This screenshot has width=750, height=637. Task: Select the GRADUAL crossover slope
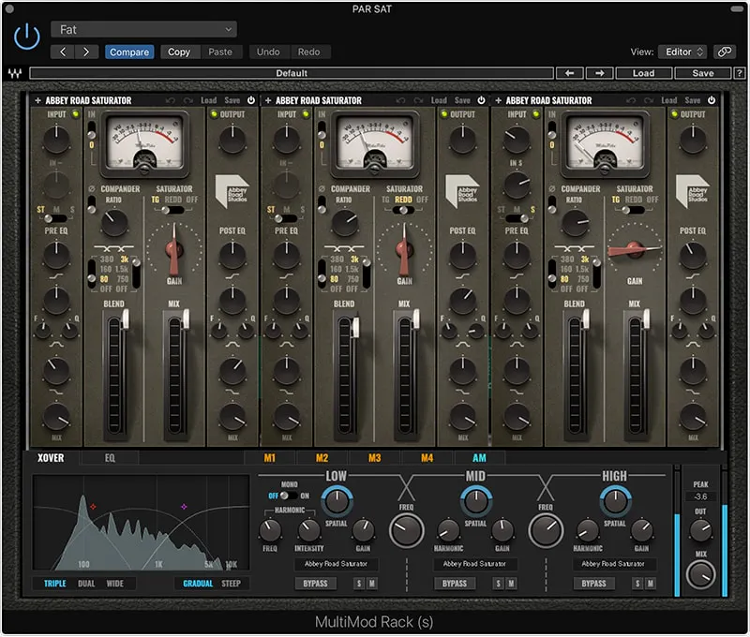tap(198, 584)
